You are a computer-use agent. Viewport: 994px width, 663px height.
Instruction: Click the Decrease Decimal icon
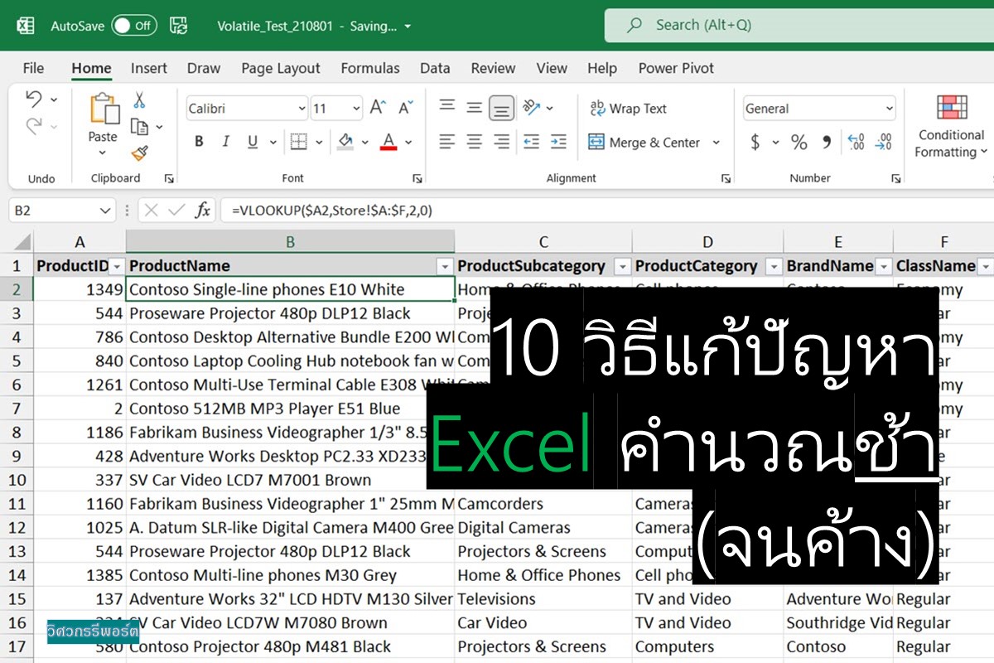pyautogui.click(x=885, y=143)
